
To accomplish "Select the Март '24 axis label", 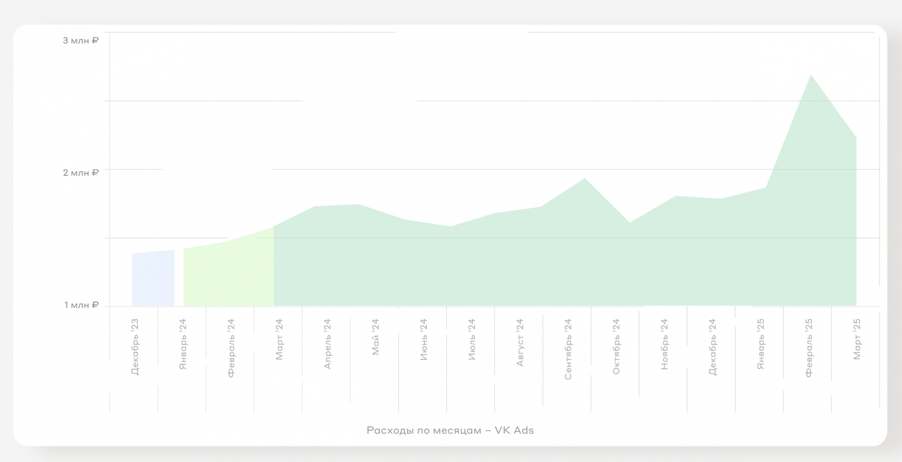I will pos(279,339).
